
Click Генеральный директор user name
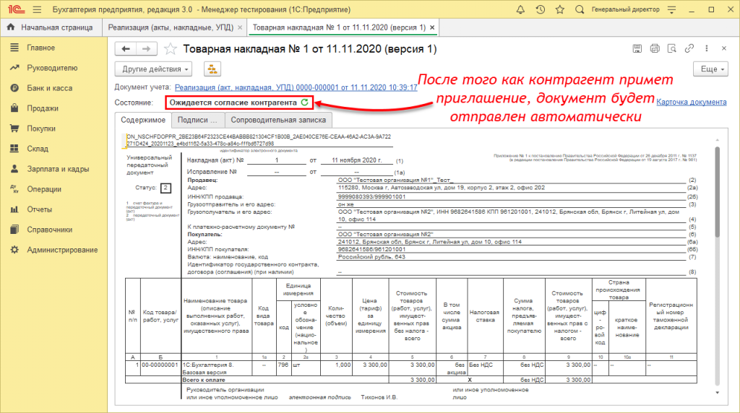click(x=626, y=9)
